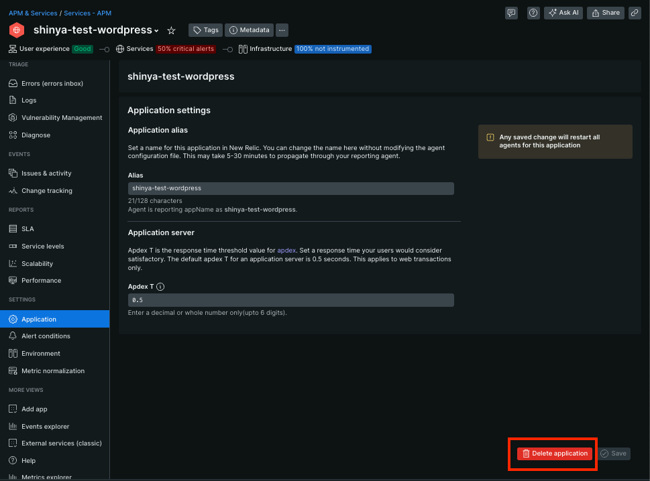Click the sidebar Help question icon
This screenshot has width=650, height=481.
click(13, 460)
